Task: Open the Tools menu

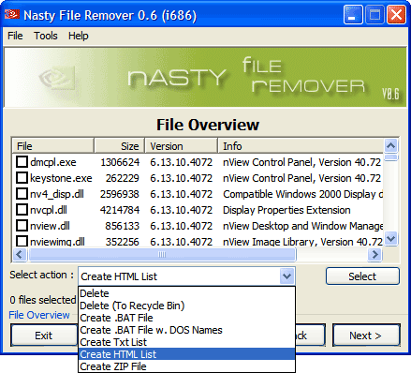Action: pos(46,36)
